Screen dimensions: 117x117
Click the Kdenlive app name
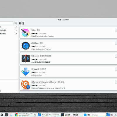tap(35, 56)
